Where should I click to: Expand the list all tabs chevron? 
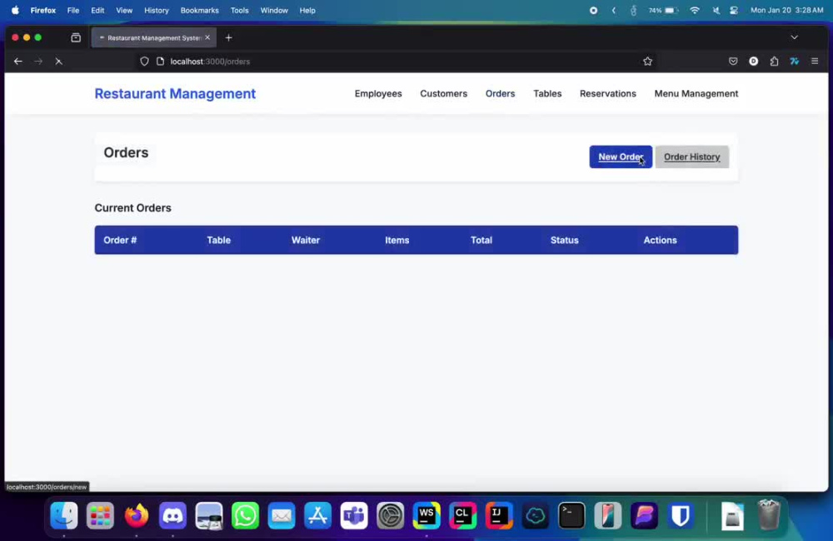coord(794,37)
